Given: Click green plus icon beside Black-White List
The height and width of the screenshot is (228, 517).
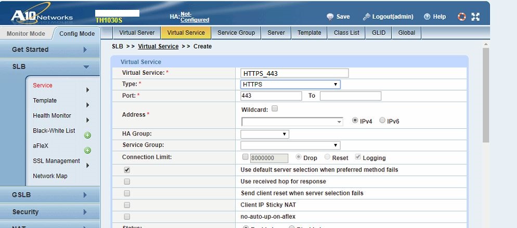Looking at the screenshot, I should pyautogui.click(x=87, y=136).
